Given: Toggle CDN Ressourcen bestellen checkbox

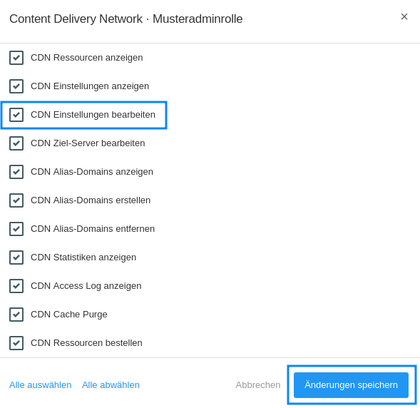Looking at the screenshot, I should pos(16,343).
